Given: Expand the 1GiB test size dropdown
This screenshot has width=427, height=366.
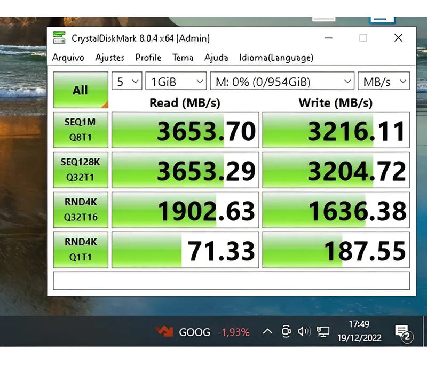Looking at the screenshot, I should (x=176, y=82).
